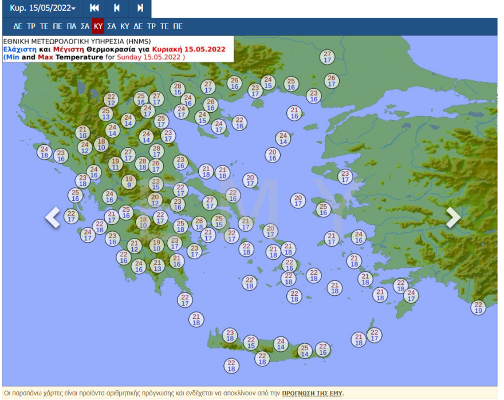Viewport: 504px width, 400px height.
Task: Open the ΠΡΟΓΝΩΣΗ ΤΗΣ ΕΜΥ link
Action: (312, 394)
